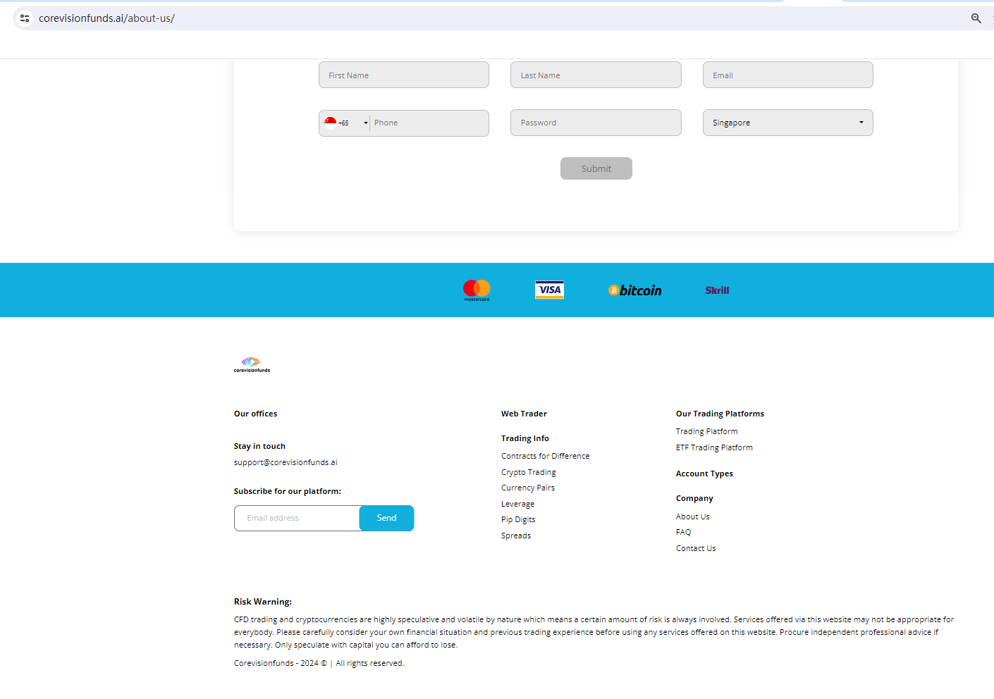Click the Bitcoin logo in banner

point(635,290)
